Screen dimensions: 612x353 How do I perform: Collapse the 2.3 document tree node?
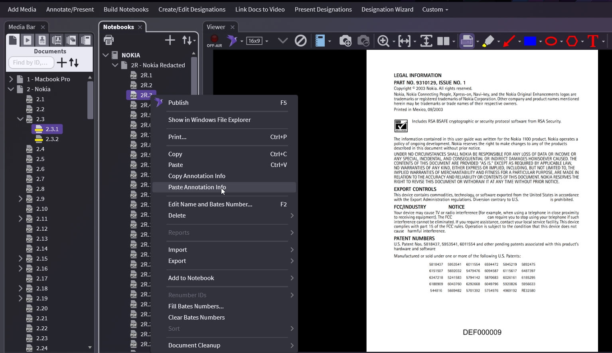click(x=20, y=119)
